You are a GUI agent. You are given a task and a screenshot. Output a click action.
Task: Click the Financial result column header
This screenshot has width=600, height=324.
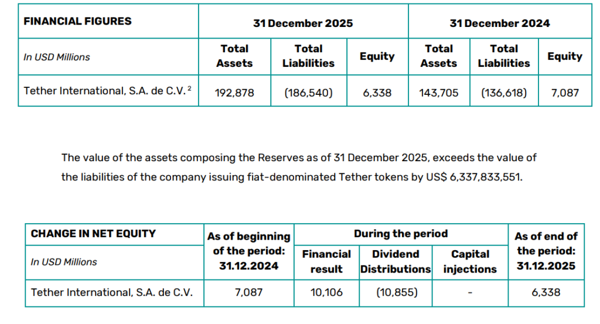coord(326,261)
